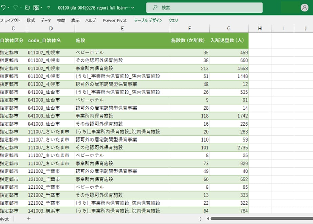Open the 表示 ribbon tab
Screen dimensions: 313x224
coord(75,20)
